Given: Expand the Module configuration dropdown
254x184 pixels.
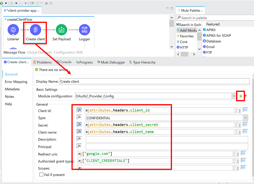Looking at the screenshot, I should [234, 96].
